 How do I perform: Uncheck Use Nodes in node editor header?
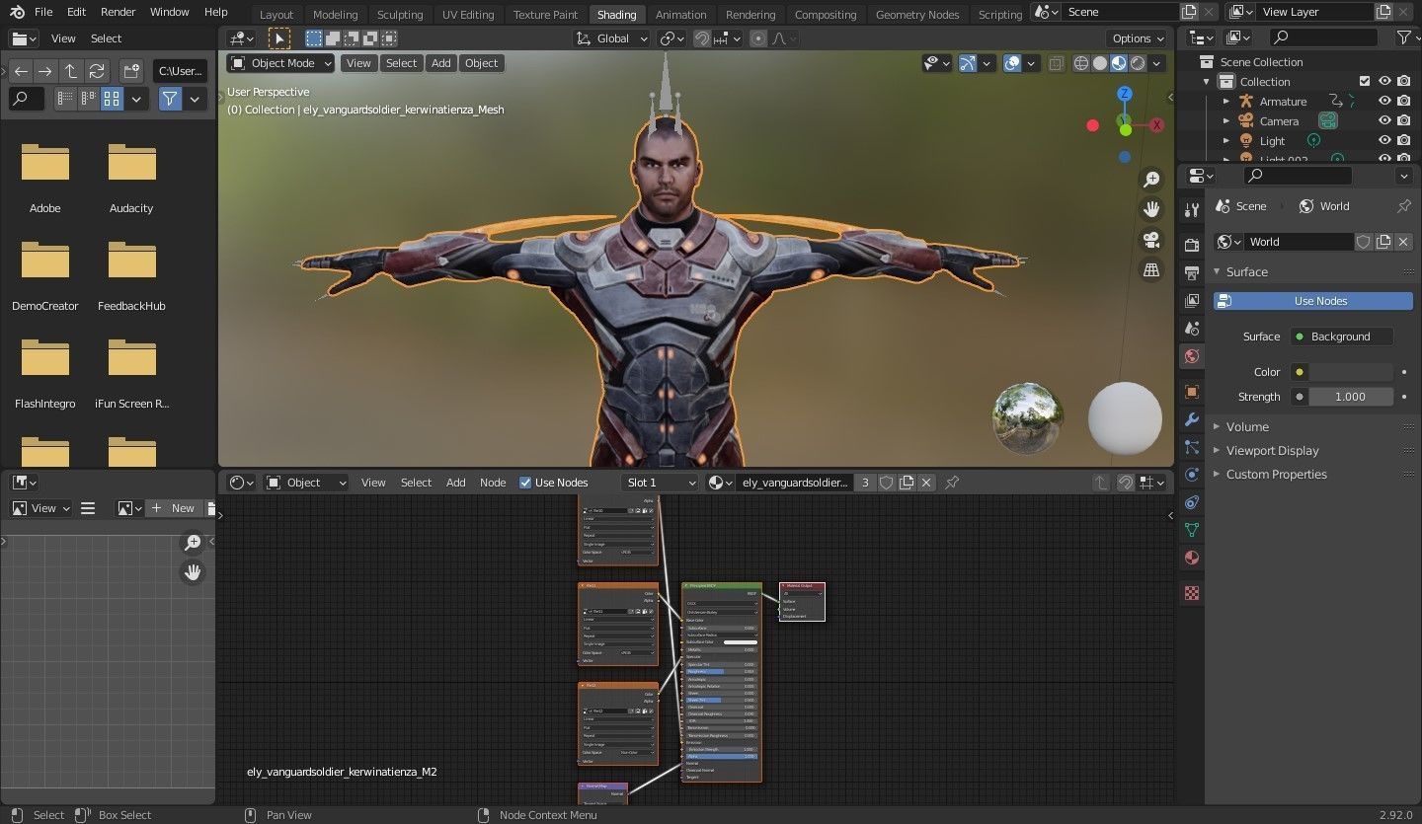(x=525, y=483)
